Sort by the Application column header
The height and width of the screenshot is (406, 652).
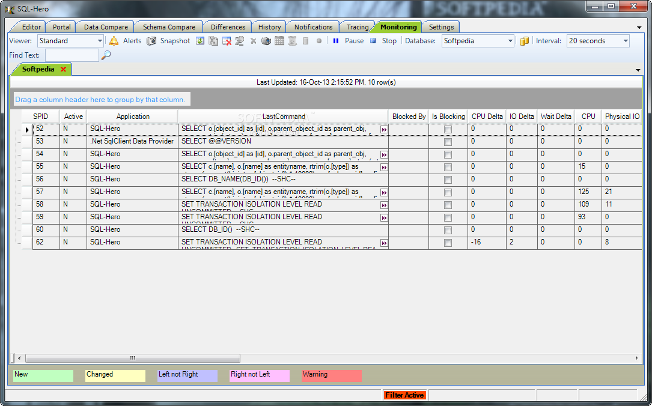pos(133,117)
